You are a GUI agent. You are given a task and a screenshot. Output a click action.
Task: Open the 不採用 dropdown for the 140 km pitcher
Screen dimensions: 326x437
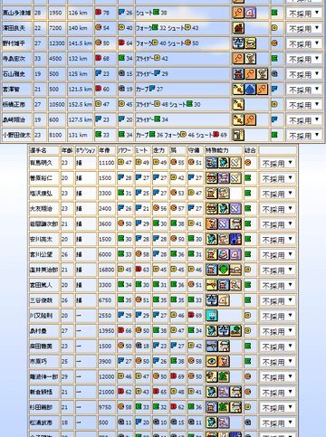click(304, 29)
